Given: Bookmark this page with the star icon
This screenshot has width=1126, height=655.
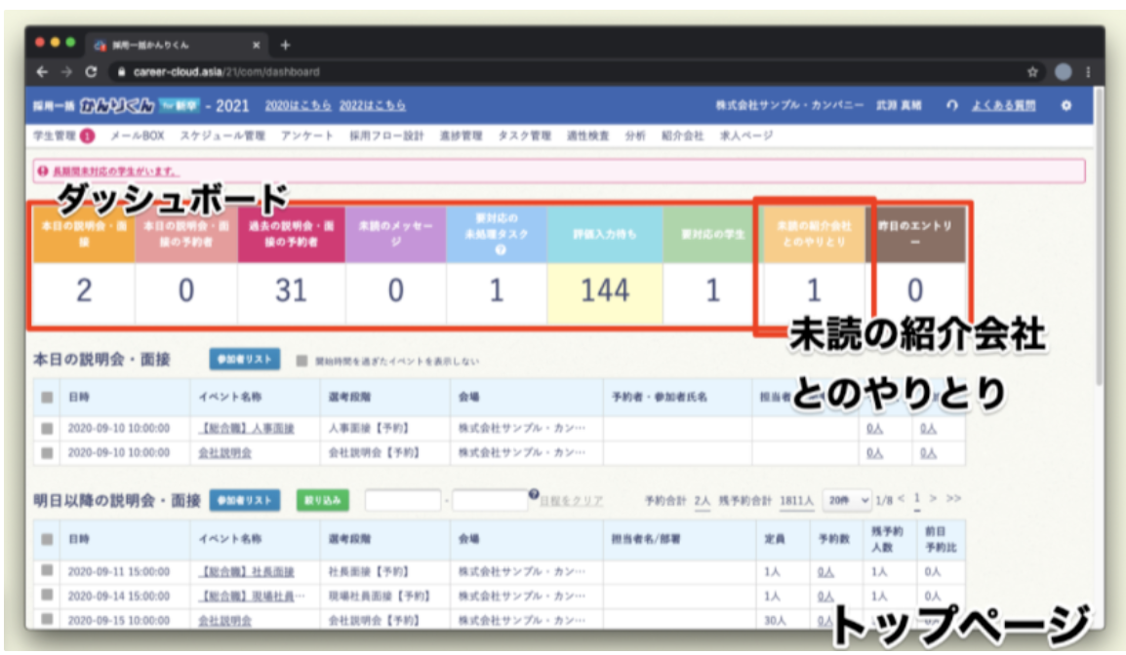Looking at the screenshot, I should (1031, 72).
